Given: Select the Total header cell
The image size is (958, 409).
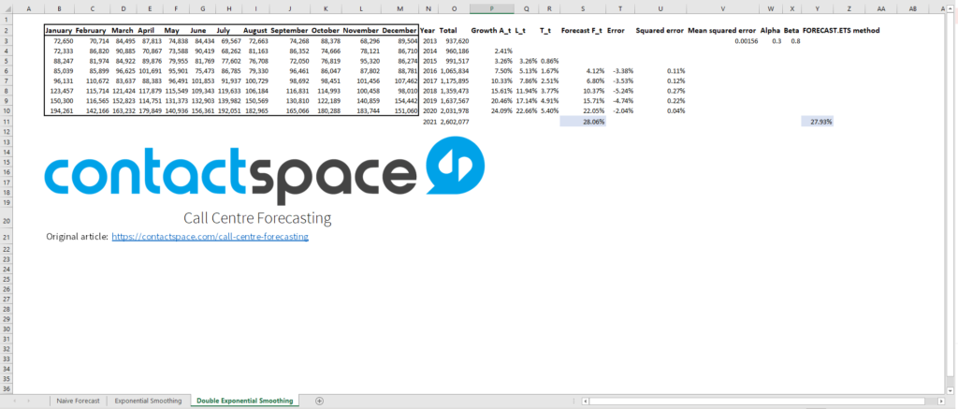Looking at the screenshot, I should coord(454,30).
